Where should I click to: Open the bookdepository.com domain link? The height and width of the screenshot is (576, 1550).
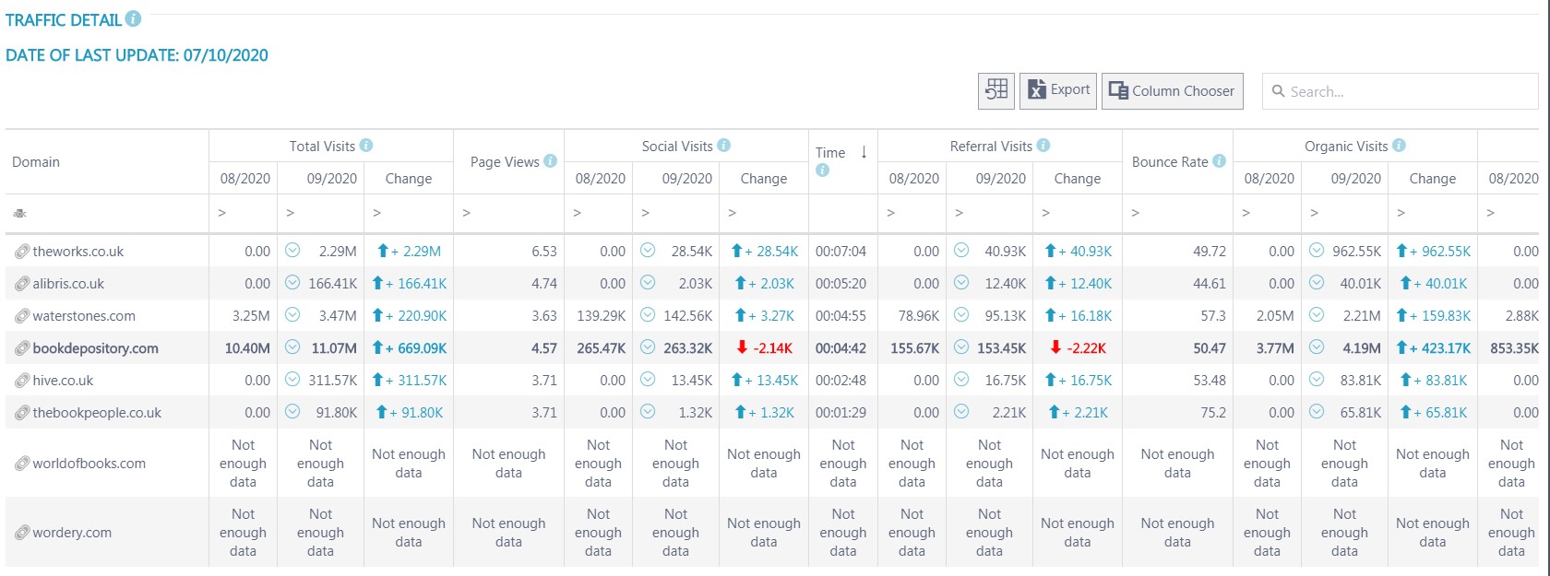tap(95, 348)
